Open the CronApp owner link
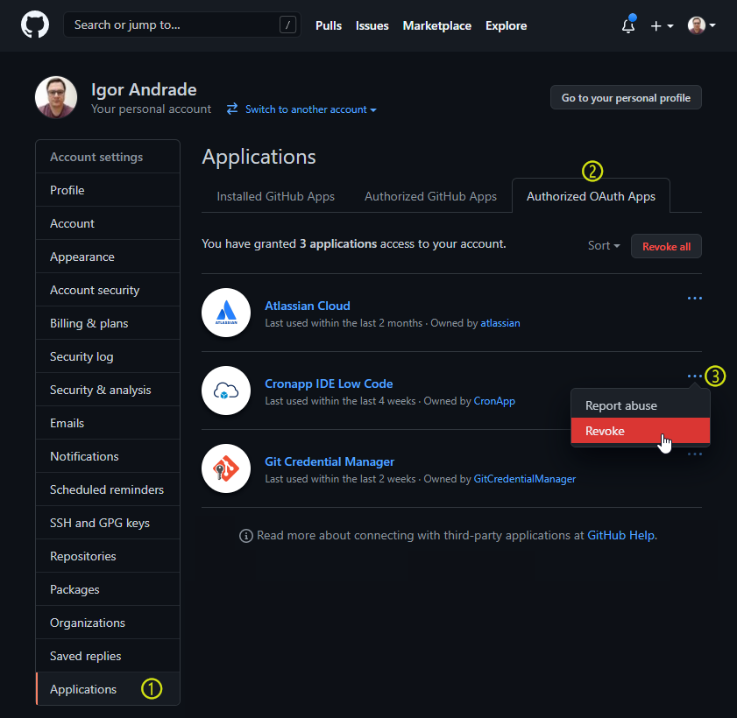This screenshot has width=737, height=718. click(x=494, y=401)
